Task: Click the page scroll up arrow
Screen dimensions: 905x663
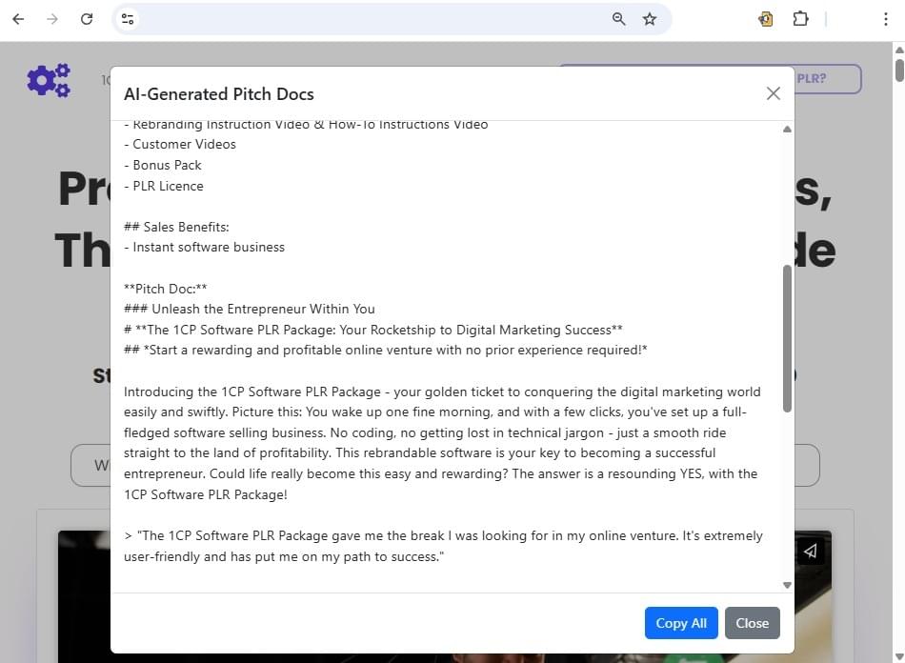Action: 899,50
